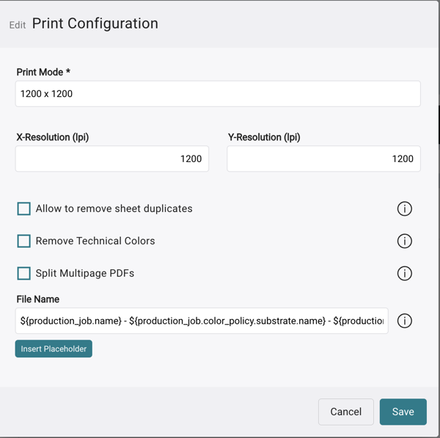Screen dimensions: 440x438
Task: Save the print configuration
Action: click(403, 412)
